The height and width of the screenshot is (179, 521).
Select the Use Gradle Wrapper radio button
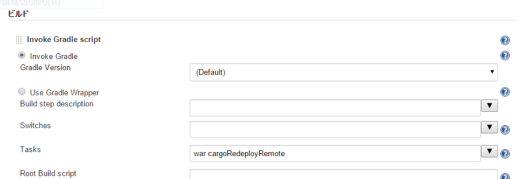coord(22,92)
